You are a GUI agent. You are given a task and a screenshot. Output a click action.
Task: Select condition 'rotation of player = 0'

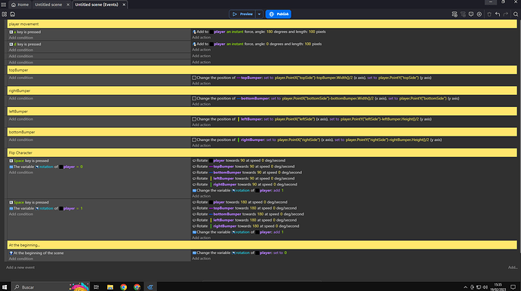pos(46,167)
